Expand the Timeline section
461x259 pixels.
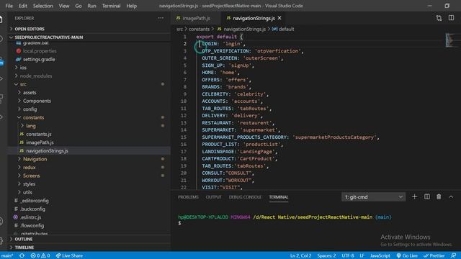[24, 247]
